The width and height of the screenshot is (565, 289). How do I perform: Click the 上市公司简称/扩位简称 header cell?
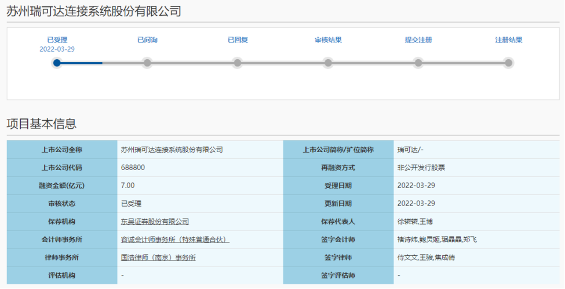click(x=338, y=150)
